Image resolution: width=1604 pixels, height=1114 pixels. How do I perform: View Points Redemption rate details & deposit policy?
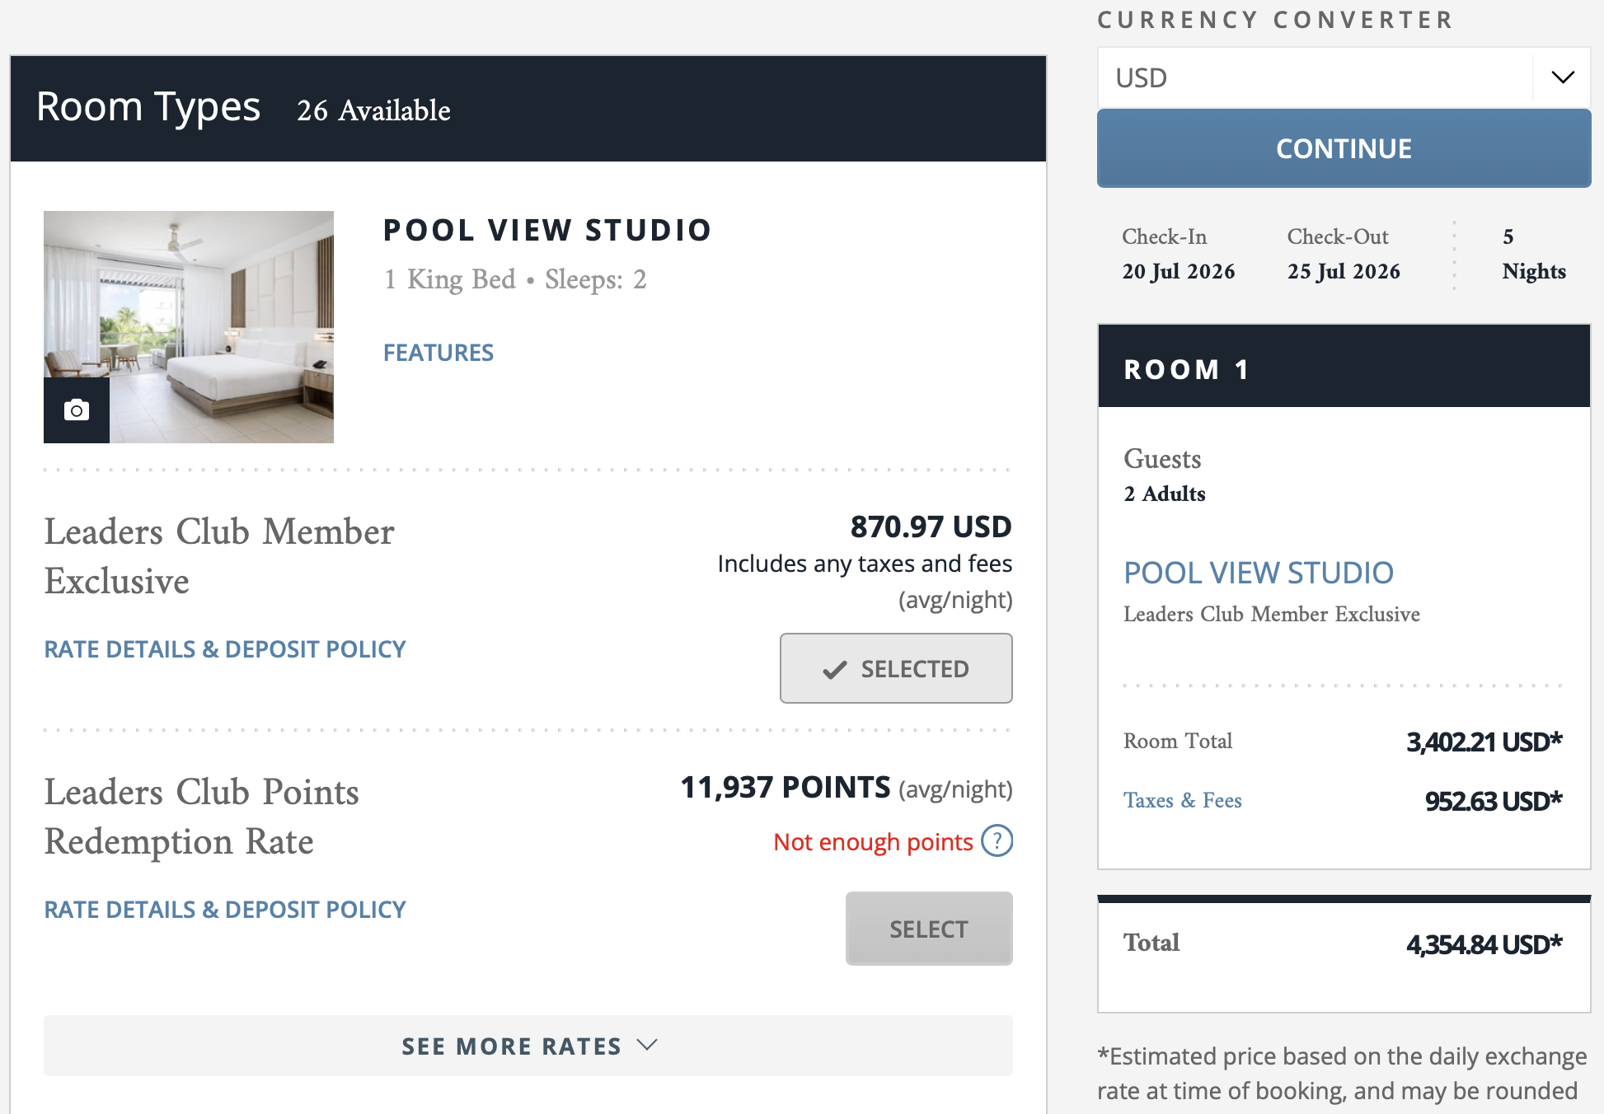pyautogui.click(x=225, y=910)
